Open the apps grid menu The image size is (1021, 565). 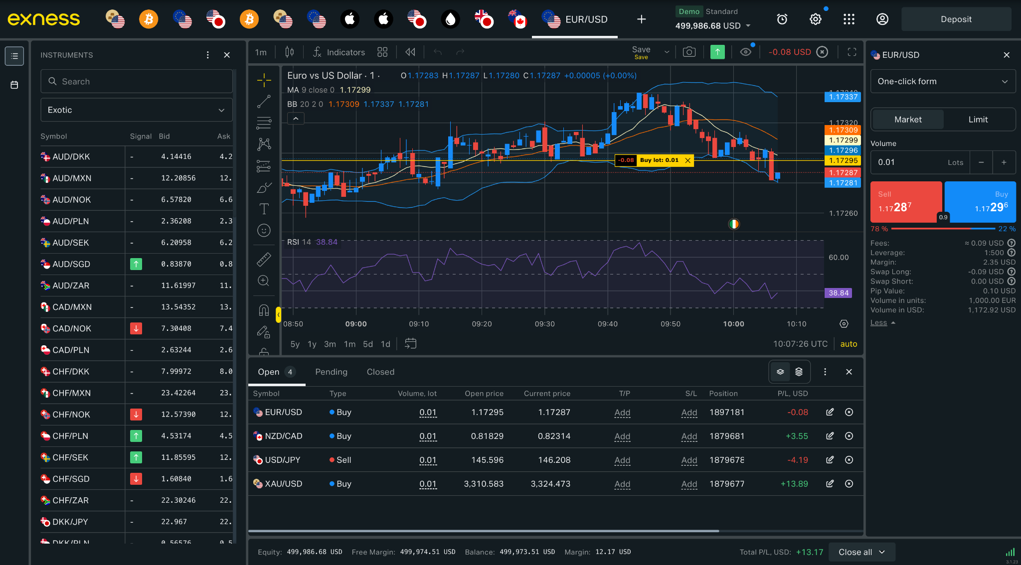849,19
